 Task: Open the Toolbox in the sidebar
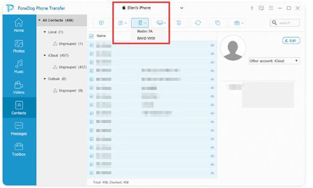pyautogui.click(x=19, y=150)
